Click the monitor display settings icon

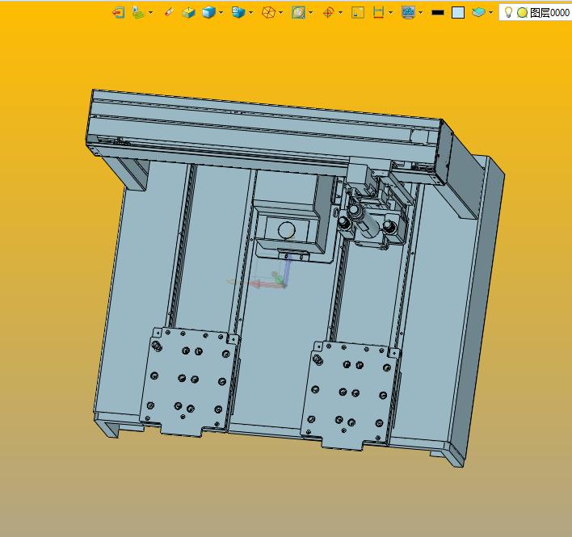tap(408, 13)
